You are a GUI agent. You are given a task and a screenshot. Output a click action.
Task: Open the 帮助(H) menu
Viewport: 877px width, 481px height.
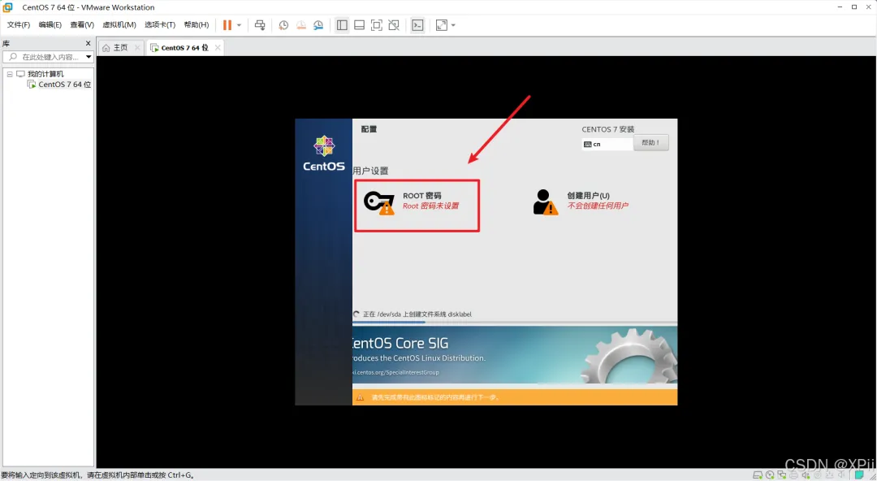point(197,24)
